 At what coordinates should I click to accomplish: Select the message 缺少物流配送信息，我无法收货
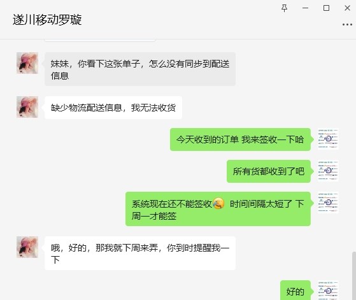click(x=113, y=108)
